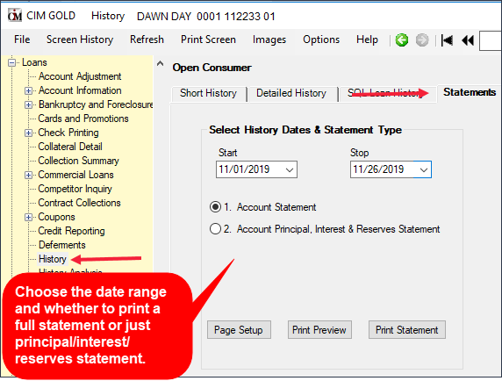Viewport: 502px width, 381px height.
Task: Open Cards and Promotions in the tree
Action: click(x=83, y=119)
